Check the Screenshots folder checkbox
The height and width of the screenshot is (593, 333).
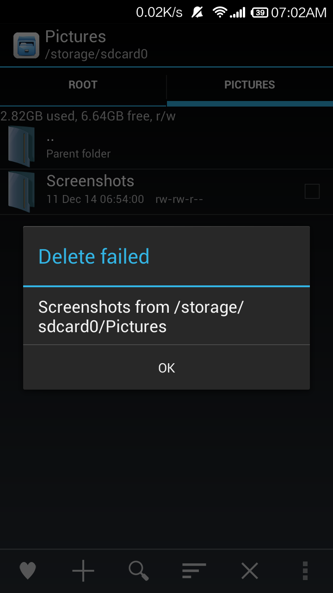[312, 191]
